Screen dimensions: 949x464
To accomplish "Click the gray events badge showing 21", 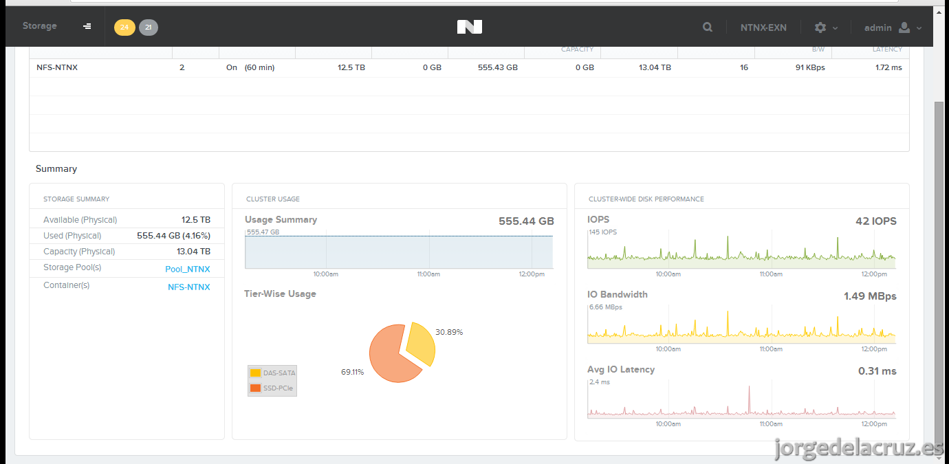I will pos(149,27).
